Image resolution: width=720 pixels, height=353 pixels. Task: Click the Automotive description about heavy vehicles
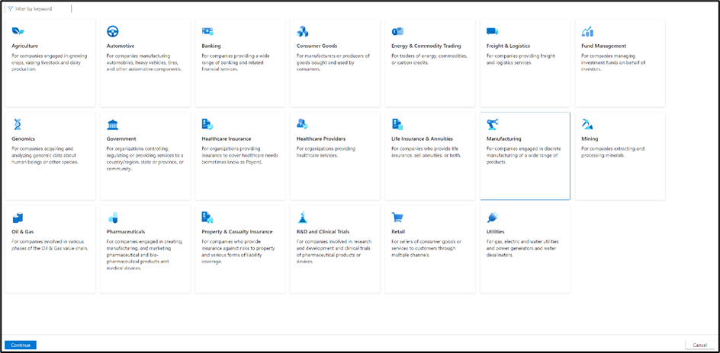tap(144, 62)
